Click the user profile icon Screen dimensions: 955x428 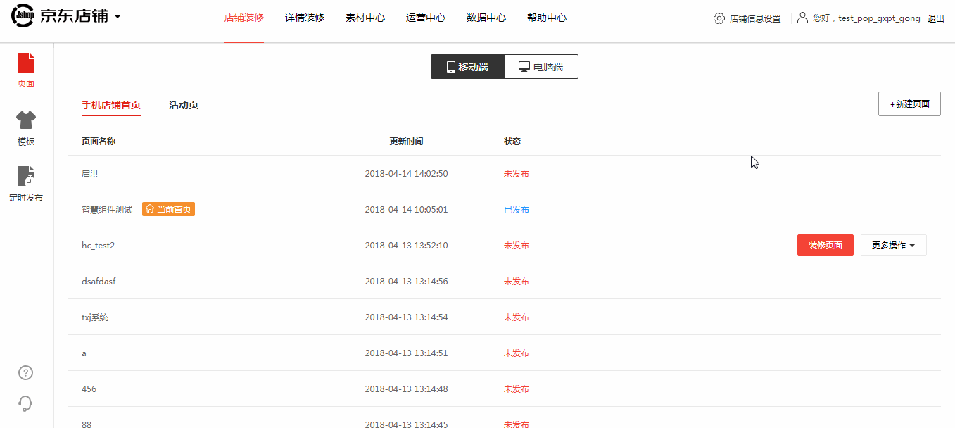coord(802,18)
